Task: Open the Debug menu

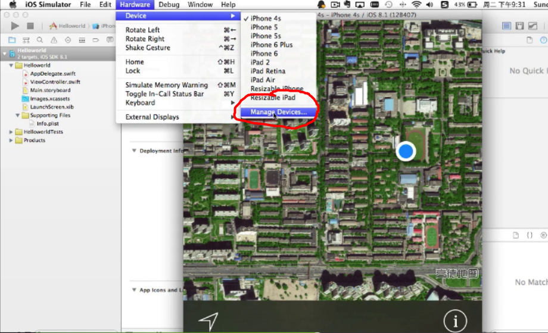Action: coord(169,5)
